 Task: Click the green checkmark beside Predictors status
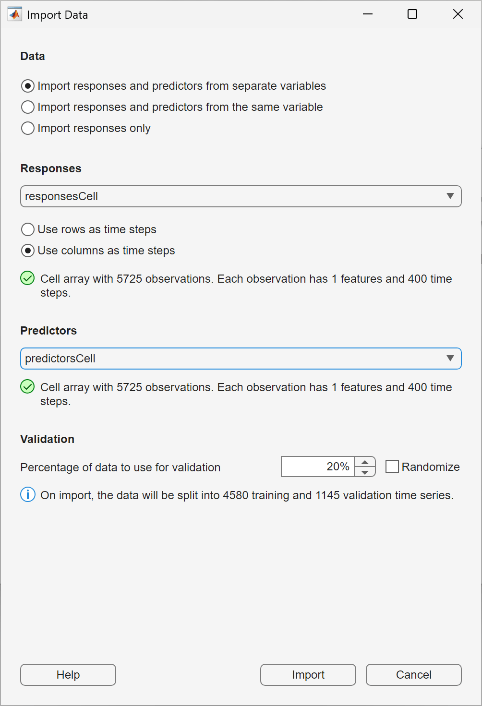coord(27,387)
